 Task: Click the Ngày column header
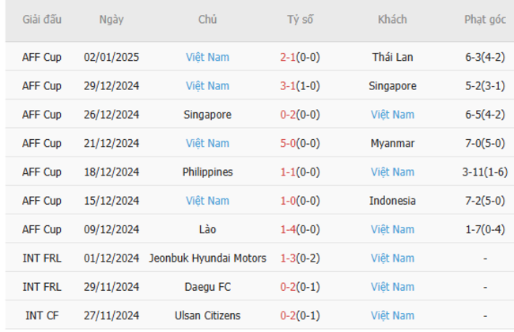tap(111, 19)
